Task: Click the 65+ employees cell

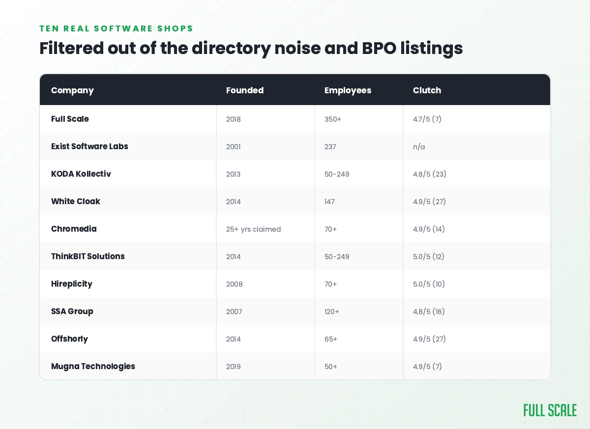Action: [x=331, y=339]
